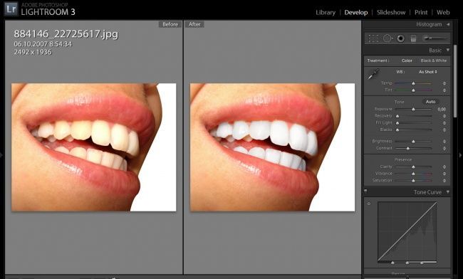The image size is (463, 279).
Task: Click the right panel vertical scrollbar
Action: [455, 81]
